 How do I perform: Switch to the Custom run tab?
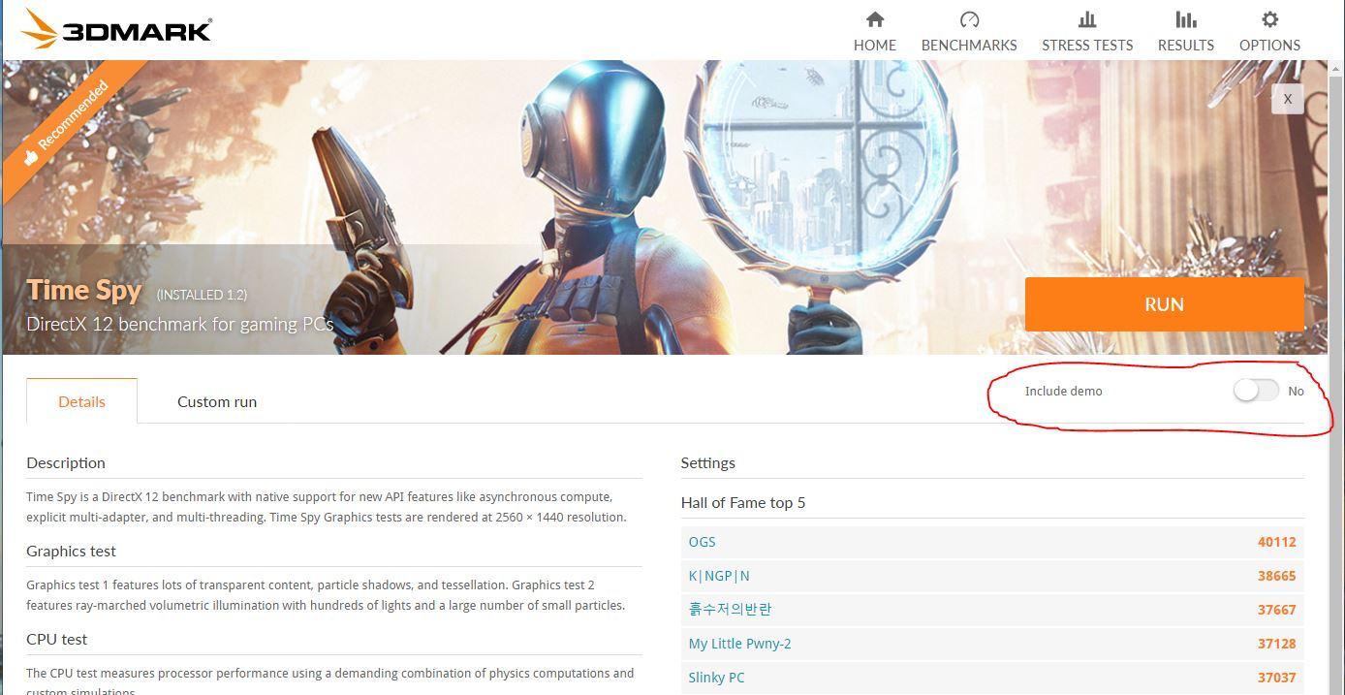[x=217, y=401]
